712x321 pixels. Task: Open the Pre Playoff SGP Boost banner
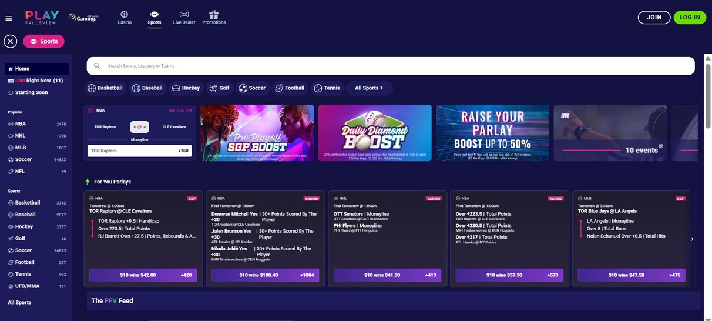coord(257,133)
